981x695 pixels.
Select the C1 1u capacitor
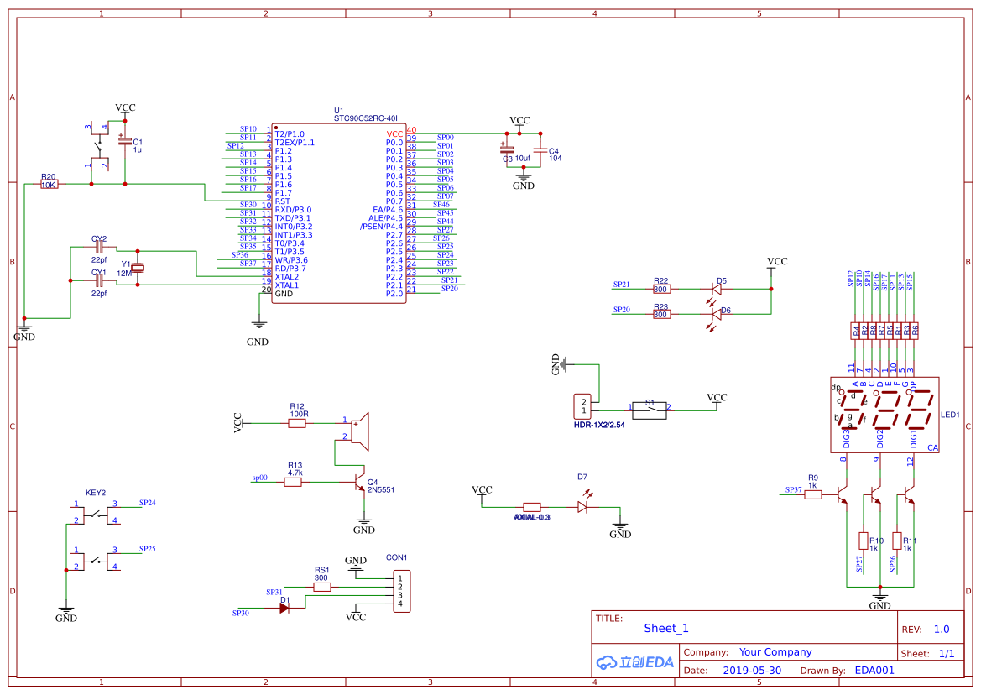pyautogui.click(x=125, y=143)
